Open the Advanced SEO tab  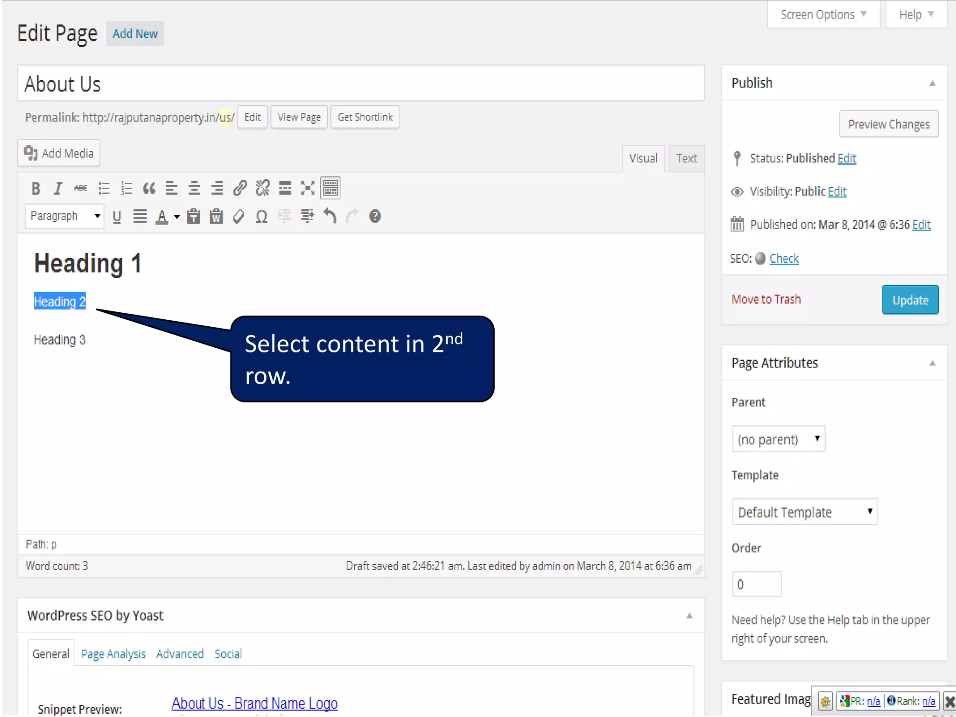[180, 654]
